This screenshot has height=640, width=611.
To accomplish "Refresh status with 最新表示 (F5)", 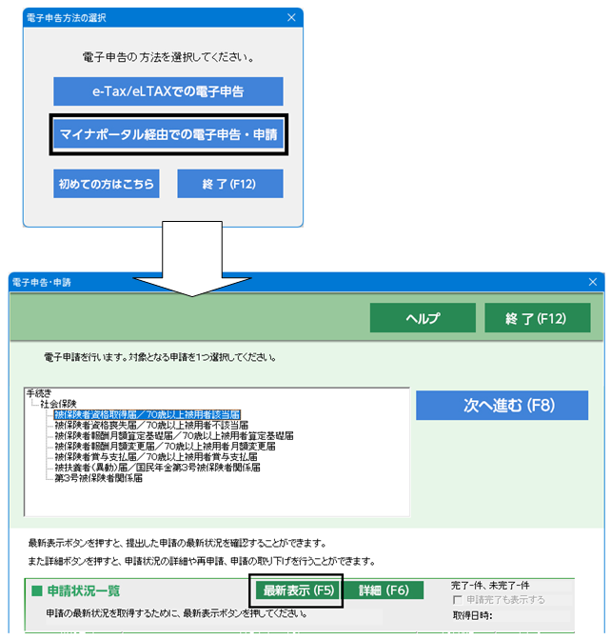I will point(298,590).
